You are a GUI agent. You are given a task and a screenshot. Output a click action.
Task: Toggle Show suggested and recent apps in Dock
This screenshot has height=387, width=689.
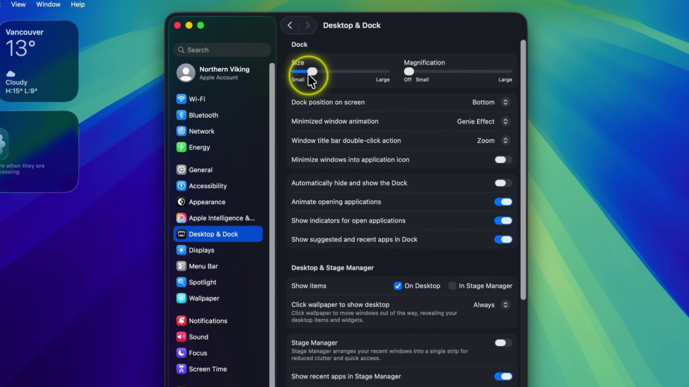[503, 240]
